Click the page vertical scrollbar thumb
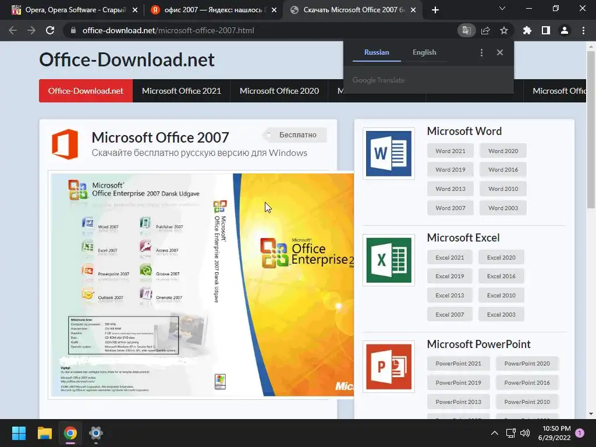596x447 pixels. point(591,129)
